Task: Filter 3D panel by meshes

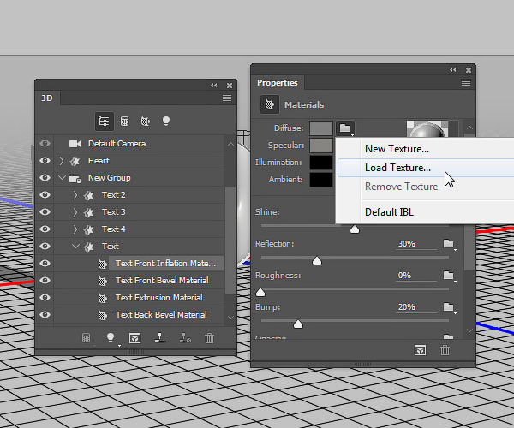Action: [x=125, y=121]
